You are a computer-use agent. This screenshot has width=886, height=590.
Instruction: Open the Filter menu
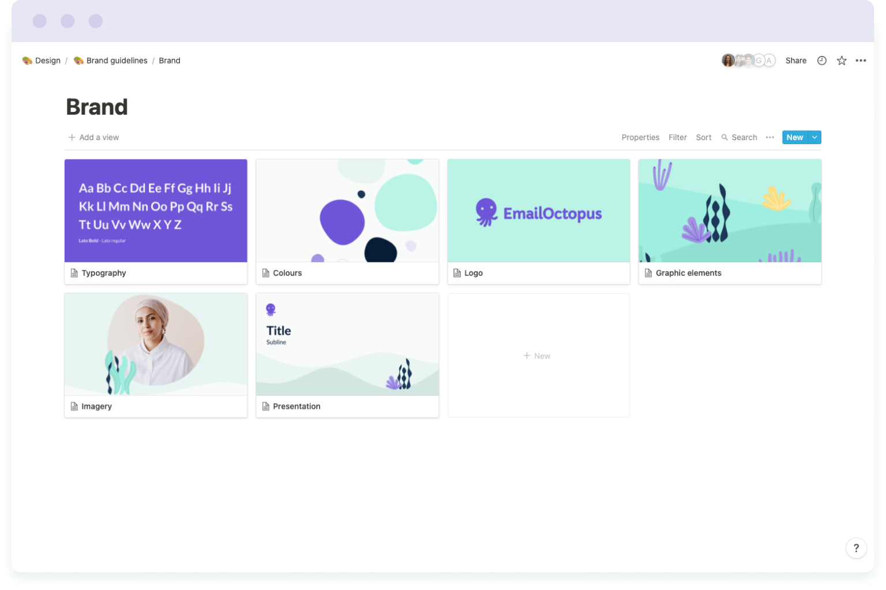point(678,137)
